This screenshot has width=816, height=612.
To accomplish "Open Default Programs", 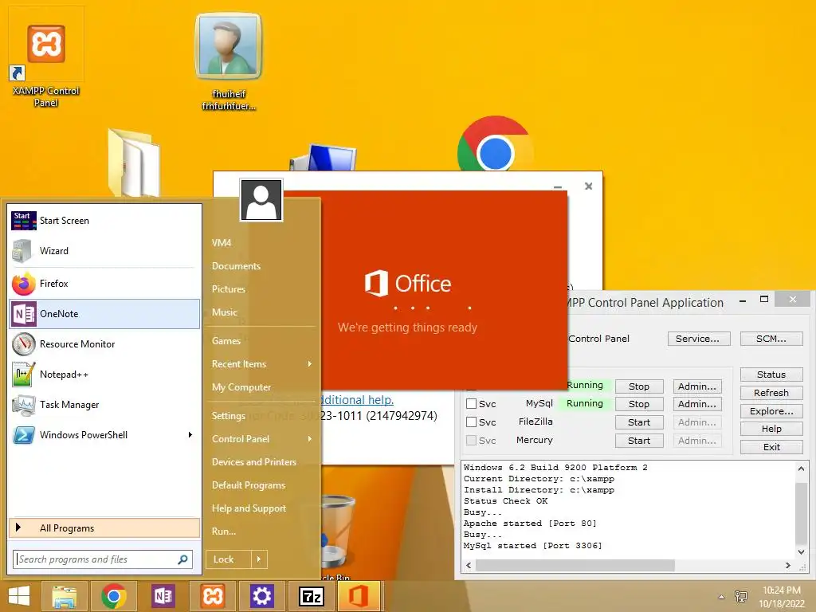I will point(249,485).
